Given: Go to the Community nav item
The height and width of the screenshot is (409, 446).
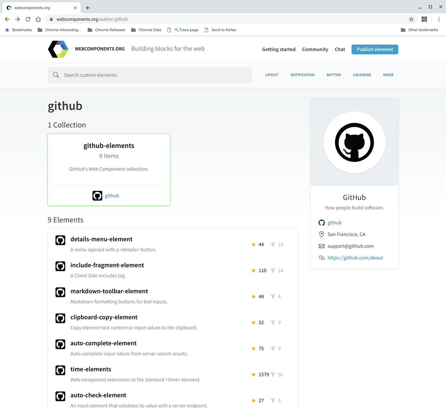Looking at the screenshot, I should coord(315,49).
